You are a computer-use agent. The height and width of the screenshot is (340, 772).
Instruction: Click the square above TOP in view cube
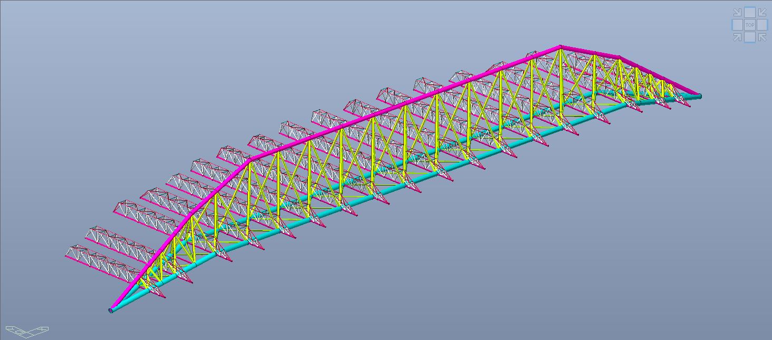pos(749,12)
